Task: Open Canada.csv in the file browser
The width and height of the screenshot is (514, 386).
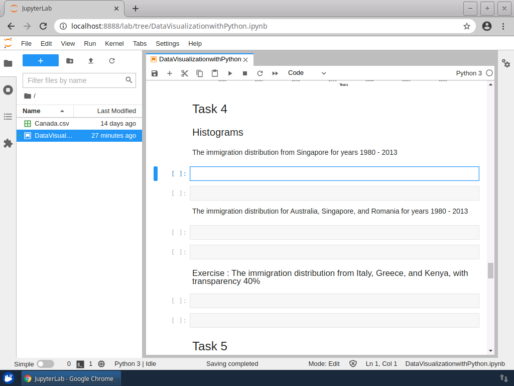Action: [52, 124]
